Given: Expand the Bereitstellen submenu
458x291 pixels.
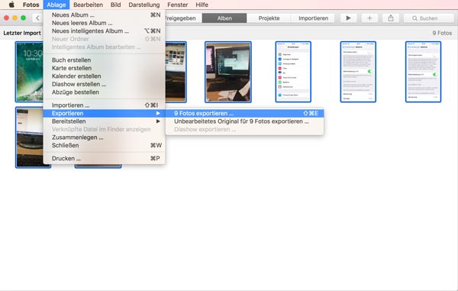Looking at the screenshot, I should (104, 121).
